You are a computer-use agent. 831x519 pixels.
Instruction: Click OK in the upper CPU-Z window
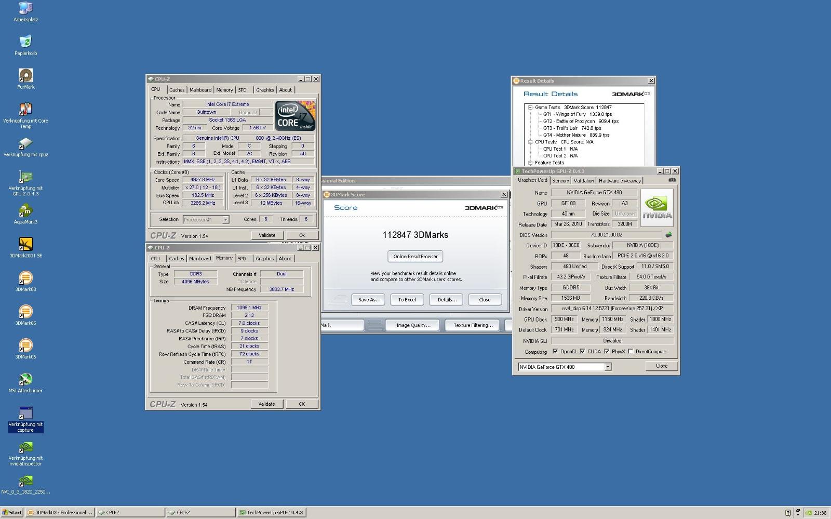(302, 235)
